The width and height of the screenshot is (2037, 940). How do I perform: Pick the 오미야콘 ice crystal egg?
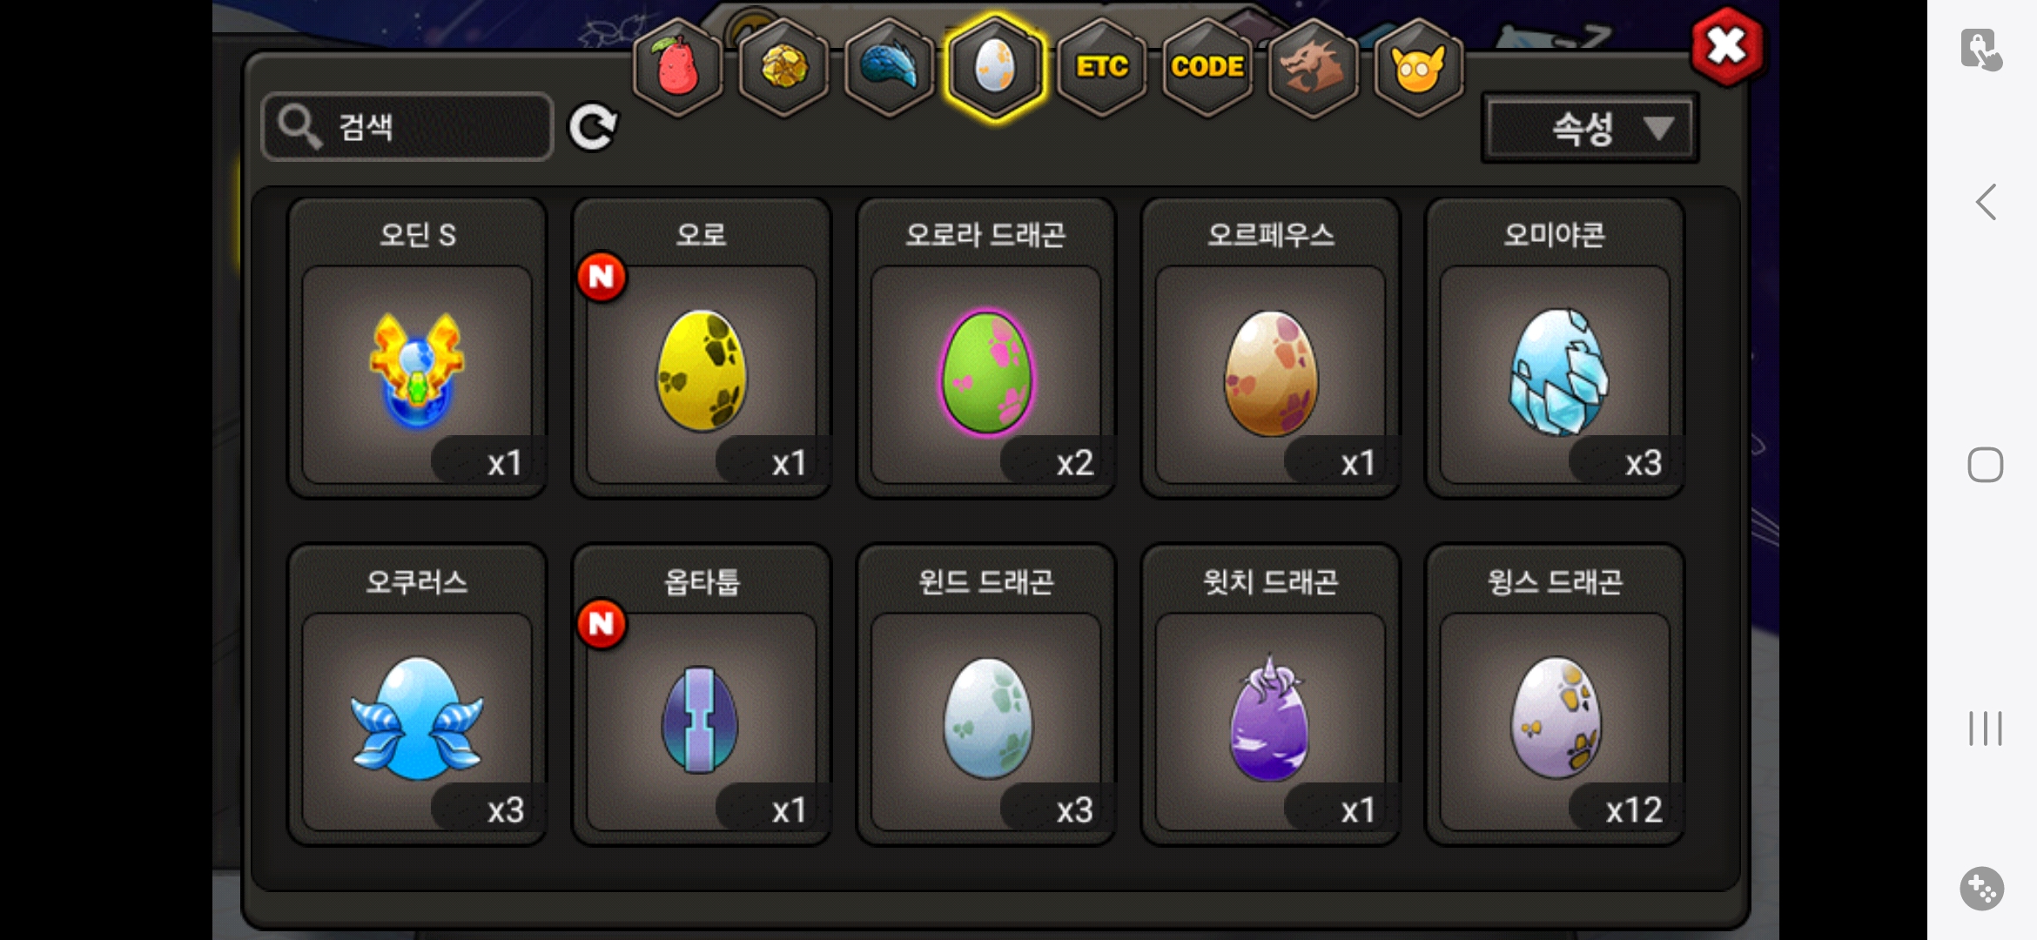[x=1555, y=348]
